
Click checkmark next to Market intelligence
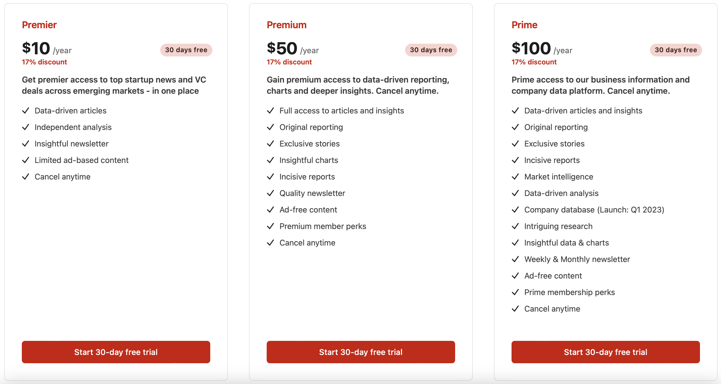coord(515,177)
